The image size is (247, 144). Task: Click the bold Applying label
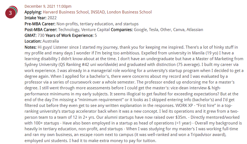point(33,12)
